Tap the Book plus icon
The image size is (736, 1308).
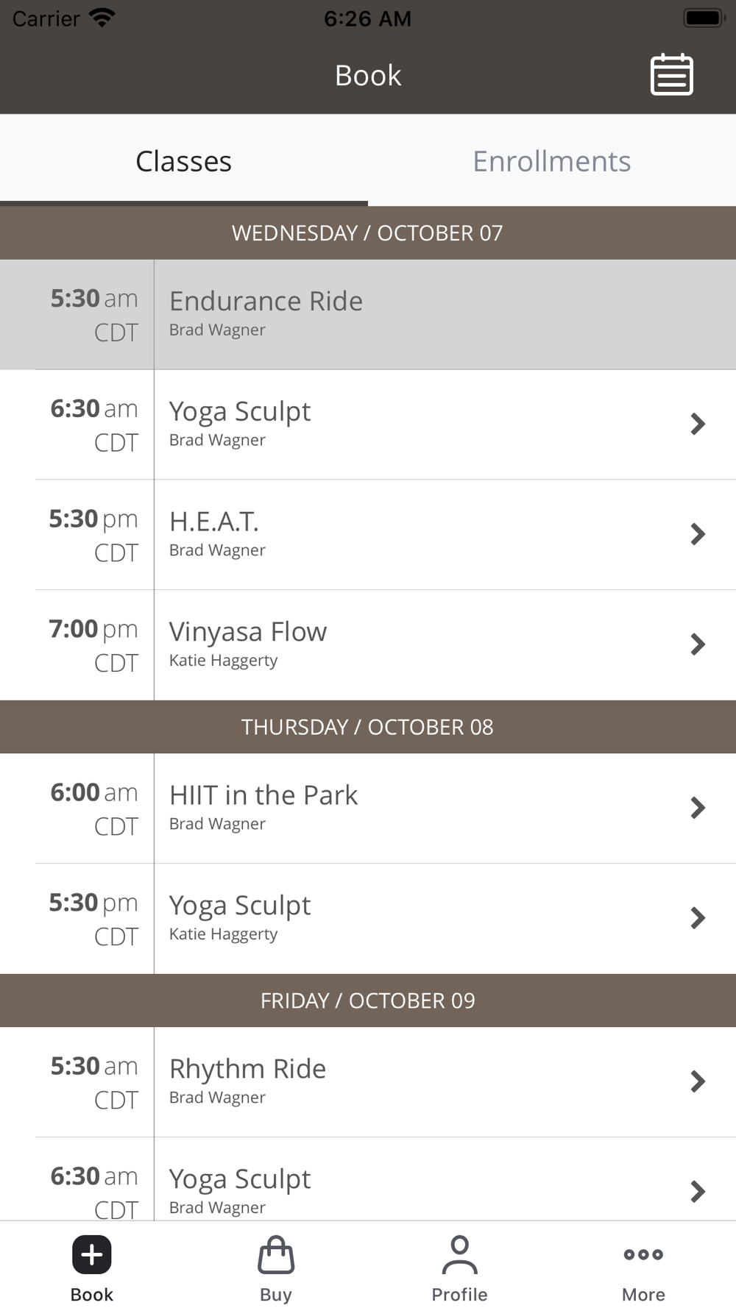click(92, 1254)
